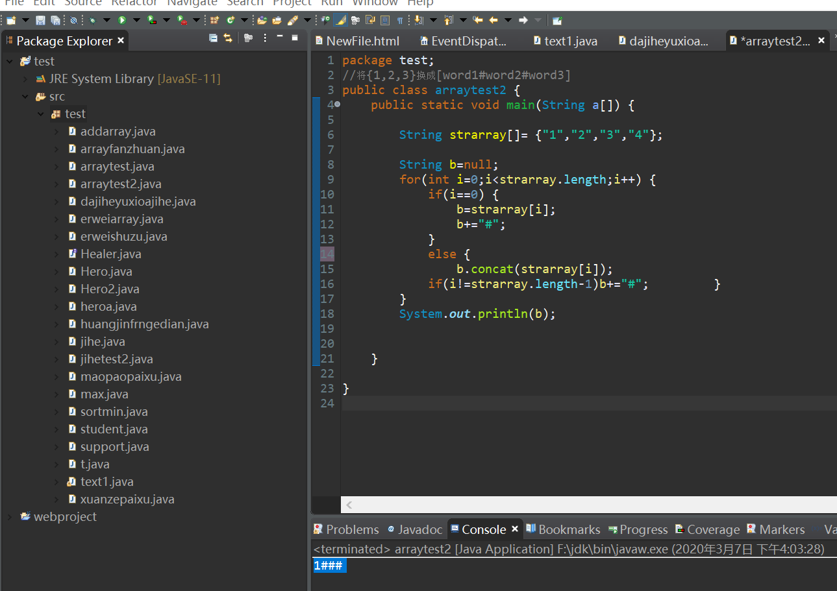Expand the webproject node
Screen dimensions: 837x591
[x=10, y=517]
